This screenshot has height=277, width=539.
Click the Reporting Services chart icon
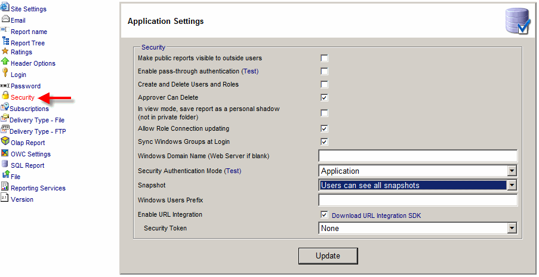click(5, 186)
